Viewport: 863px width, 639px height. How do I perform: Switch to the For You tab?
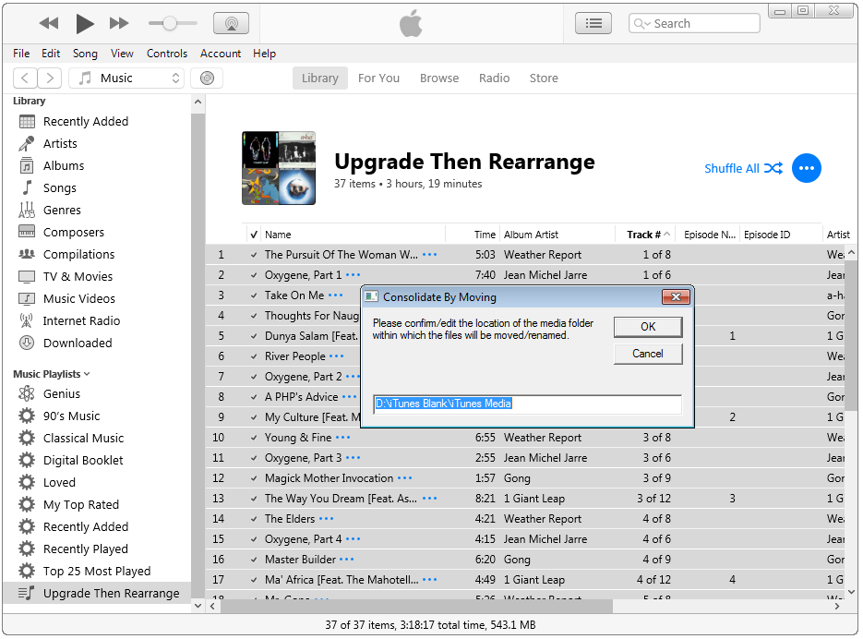tap(378, 78)
